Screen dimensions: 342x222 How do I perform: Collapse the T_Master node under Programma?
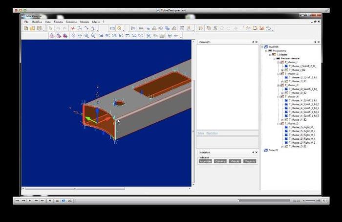pyautogui.click(x=270, y=55)
